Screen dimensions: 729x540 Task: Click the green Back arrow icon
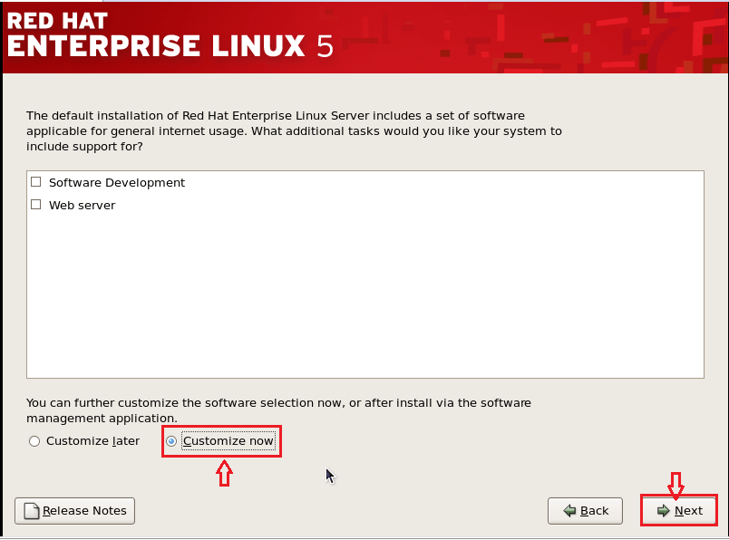[x=569, y=511]
